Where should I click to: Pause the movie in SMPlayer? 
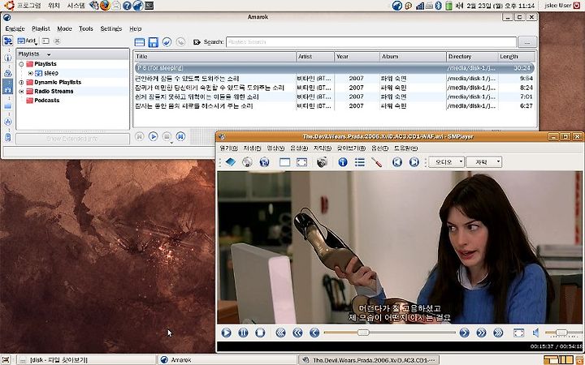point(243,333)
